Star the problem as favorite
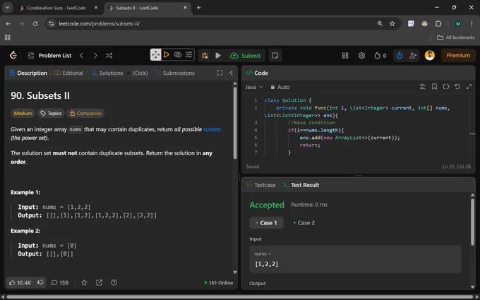The width and height of the screenshot is (480, 300). 84,282
